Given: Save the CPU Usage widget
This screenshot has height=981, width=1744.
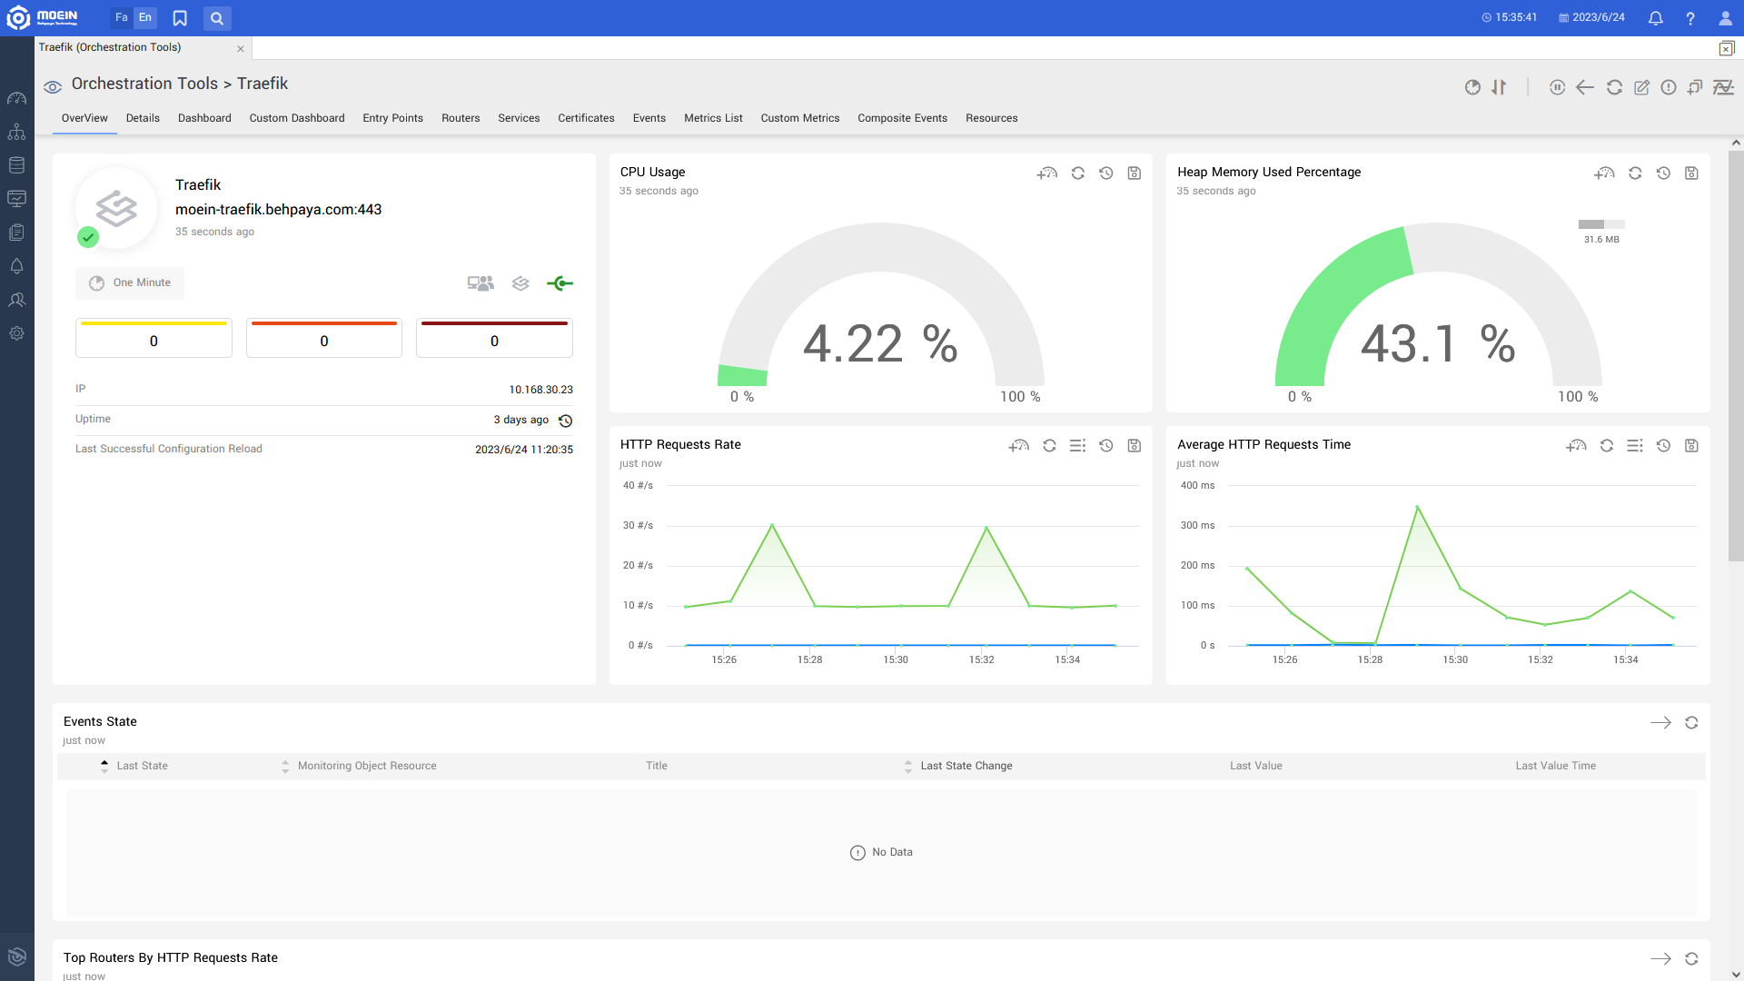Looking at the screenshot, I should tap(1134, 173).
